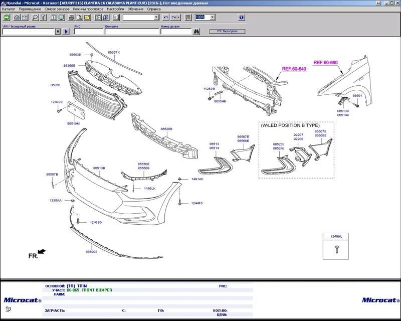Open the Настройки menu
The width and height of the screenshot is (401, 321).
pyautogui.click(x=115, y=9)
